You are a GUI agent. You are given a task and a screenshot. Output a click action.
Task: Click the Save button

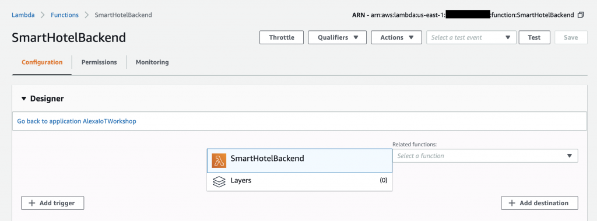click(571, 37)
